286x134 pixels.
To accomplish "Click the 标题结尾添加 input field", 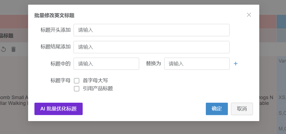I will coord(151,47).
